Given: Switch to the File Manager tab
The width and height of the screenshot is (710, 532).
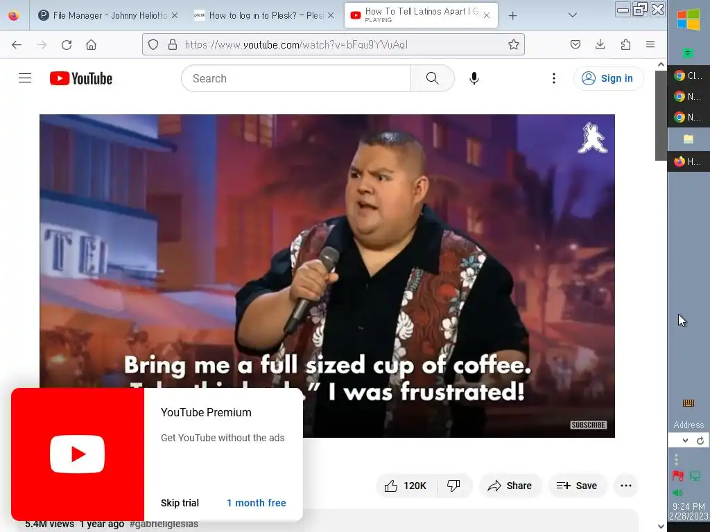Looking at the screenshot, I should click(107, 15).
